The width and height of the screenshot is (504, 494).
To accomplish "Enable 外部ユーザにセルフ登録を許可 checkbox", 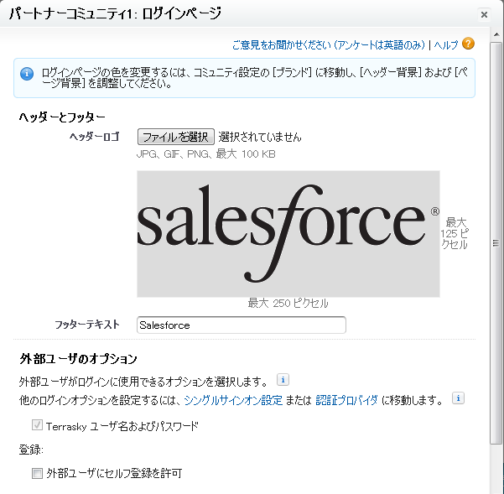I will coord(37,473).
